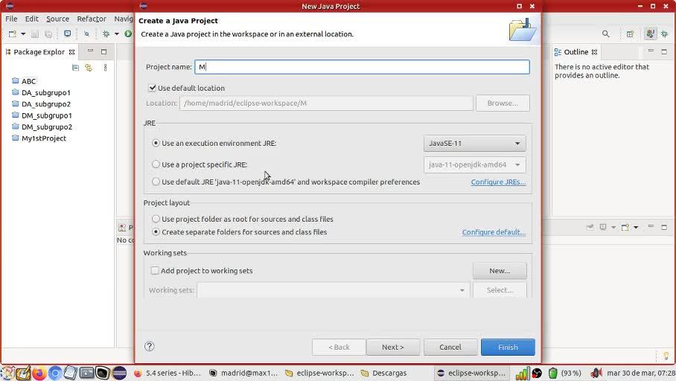This screenshot has height=381, width=676.
Task: Open the Debug dropdown arrow in toolbar
Action: click(x=117, y=33)
